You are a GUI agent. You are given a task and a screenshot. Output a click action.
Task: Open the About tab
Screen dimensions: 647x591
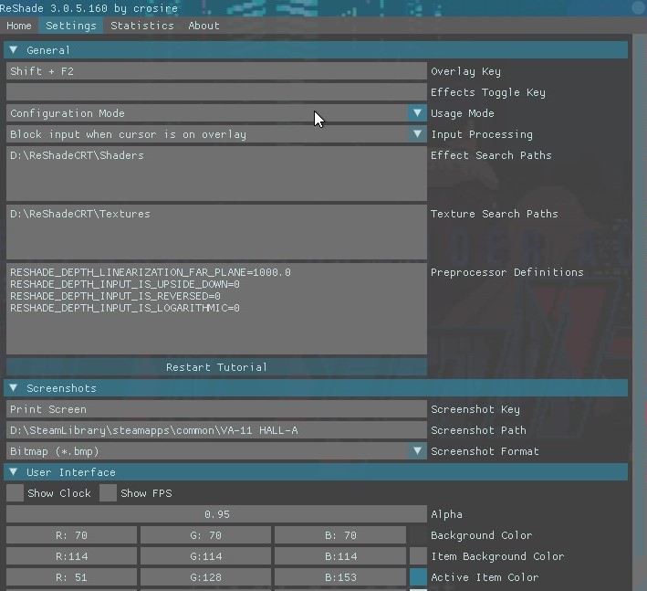(x=203, y=26)
